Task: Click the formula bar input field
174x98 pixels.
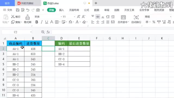Action: click(113, 32)
